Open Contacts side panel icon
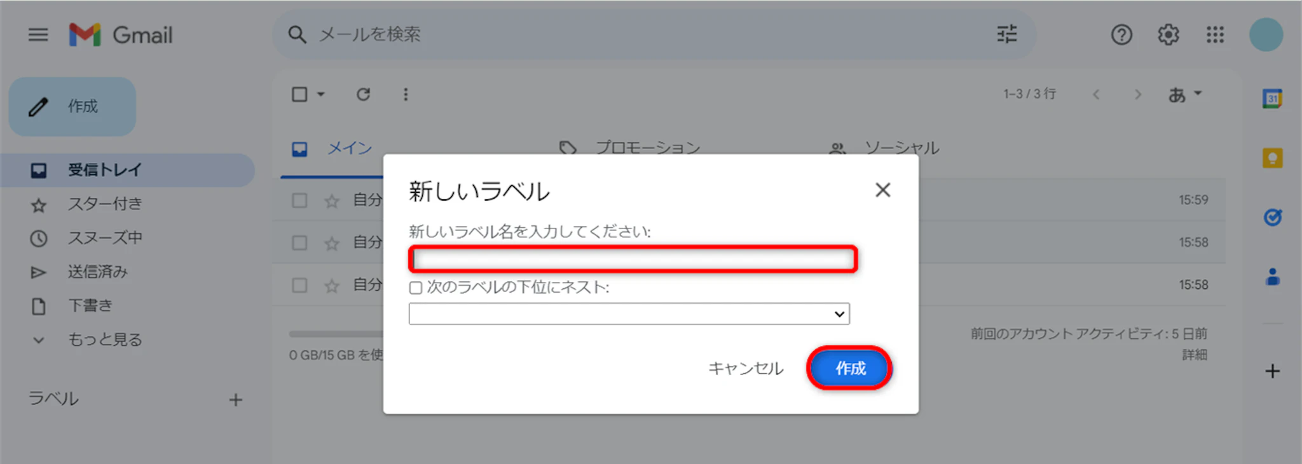Screen dimensions: 1302x464 coord(1272,277)
